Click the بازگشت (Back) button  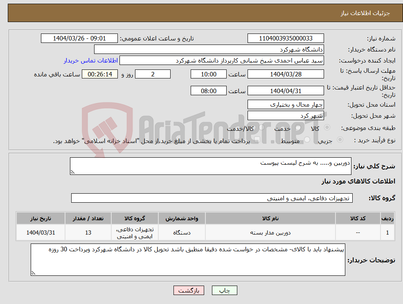coord(189,290)
